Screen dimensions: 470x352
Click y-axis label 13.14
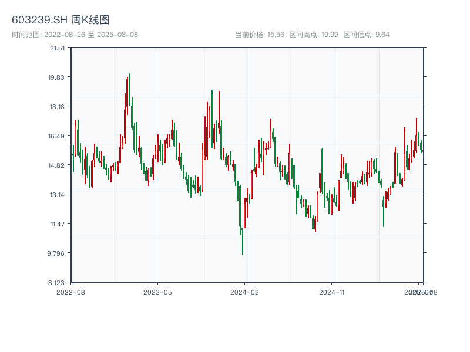tap(57, 195)
